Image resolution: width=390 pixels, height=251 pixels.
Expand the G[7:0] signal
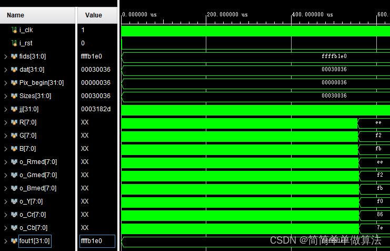pyautogui.click(x=5, y=136)
